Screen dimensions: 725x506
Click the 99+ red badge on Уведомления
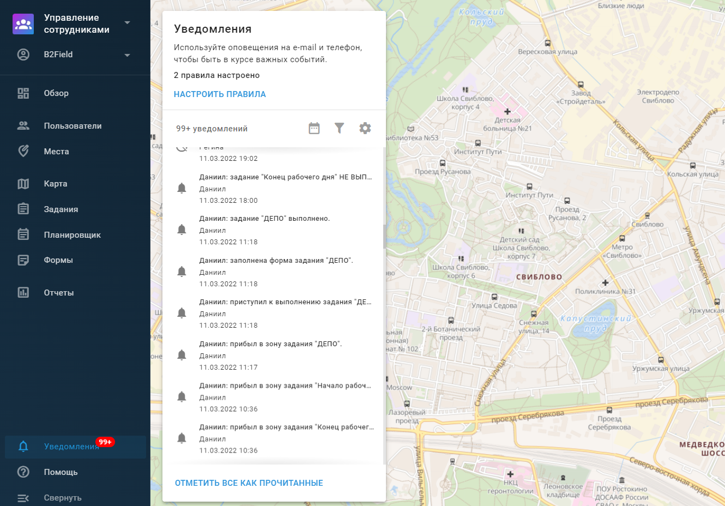(x=105, y=442)
